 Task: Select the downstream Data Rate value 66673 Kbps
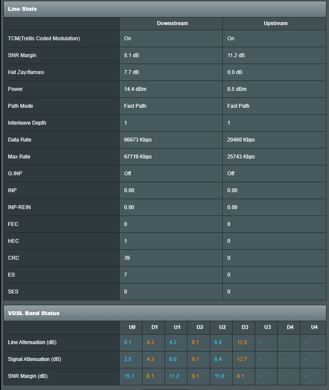138,140
